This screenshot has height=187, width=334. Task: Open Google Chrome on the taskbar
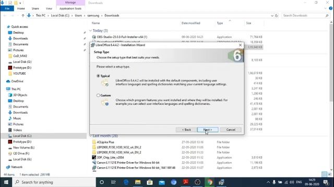(x=210, y=182)
